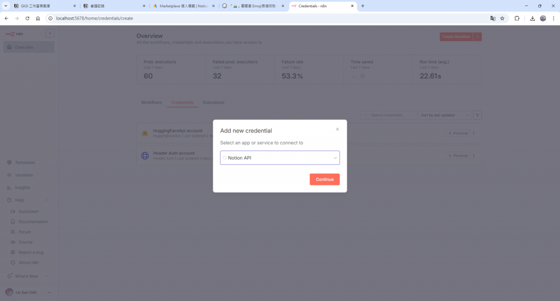Collapse the Help section

click(x=47, y=200)
